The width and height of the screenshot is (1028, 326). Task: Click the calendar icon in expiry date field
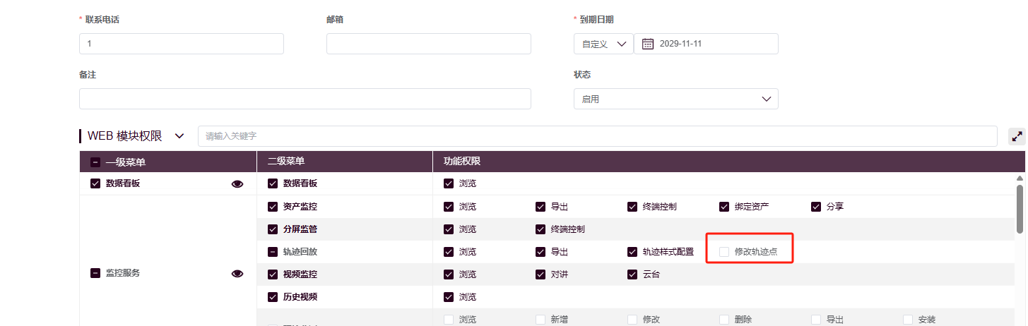coord(647,44)
